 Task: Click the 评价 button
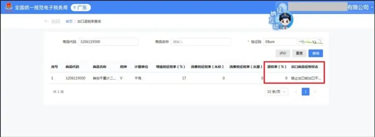tap(283, 54)
